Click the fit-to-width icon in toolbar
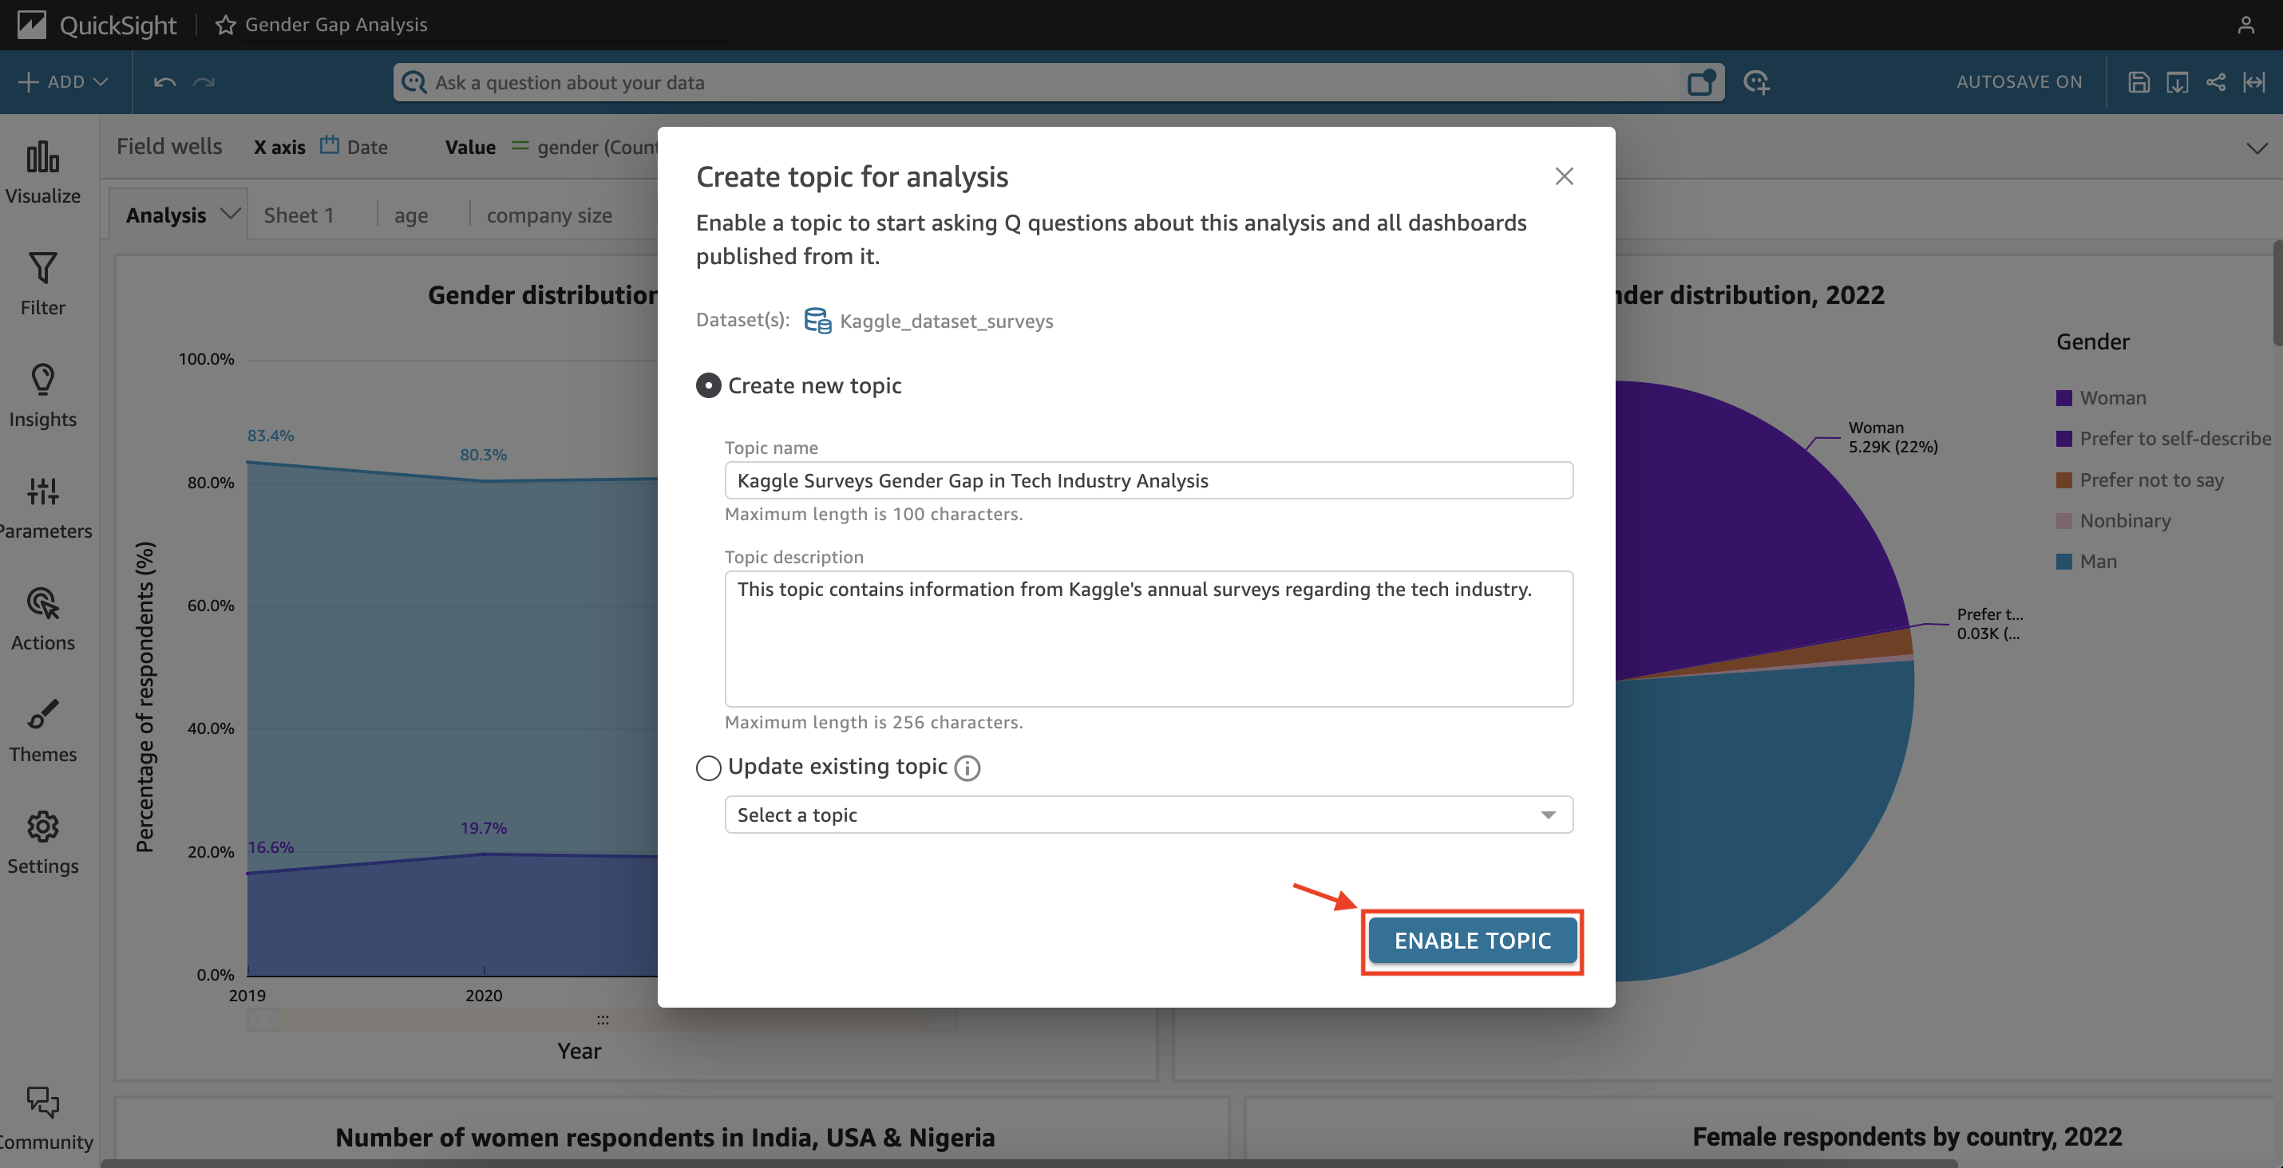The width and height of the screenshot is (2283, 1168). tap(2253, 82)
